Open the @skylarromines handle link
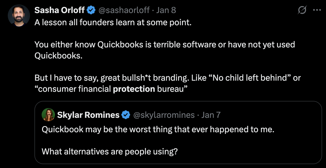 point(164,115)
